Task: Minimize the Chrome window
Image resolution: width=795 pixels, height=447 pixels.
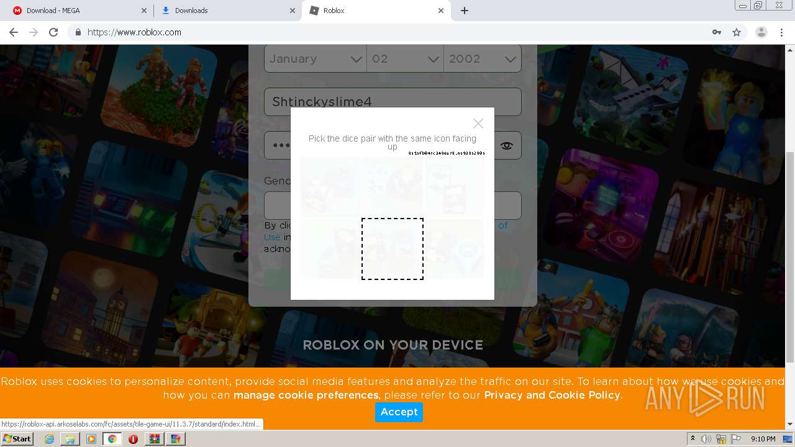Action: click(743, 6)
